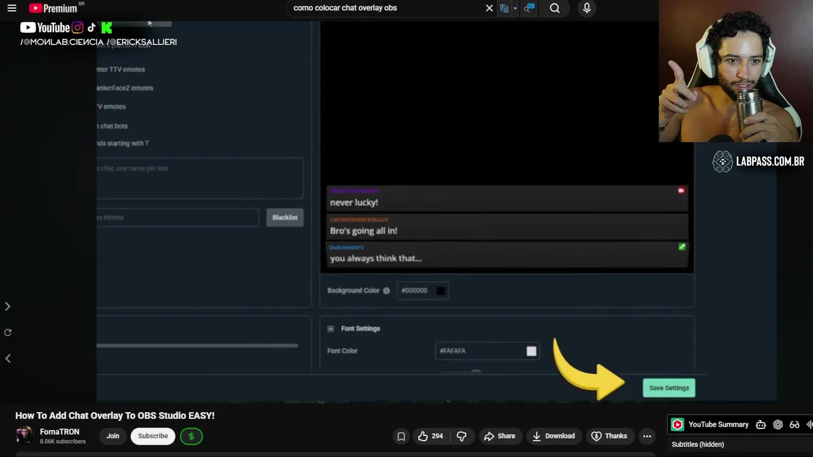Click the robot icon beside YouTube Summary

[761, 425]
